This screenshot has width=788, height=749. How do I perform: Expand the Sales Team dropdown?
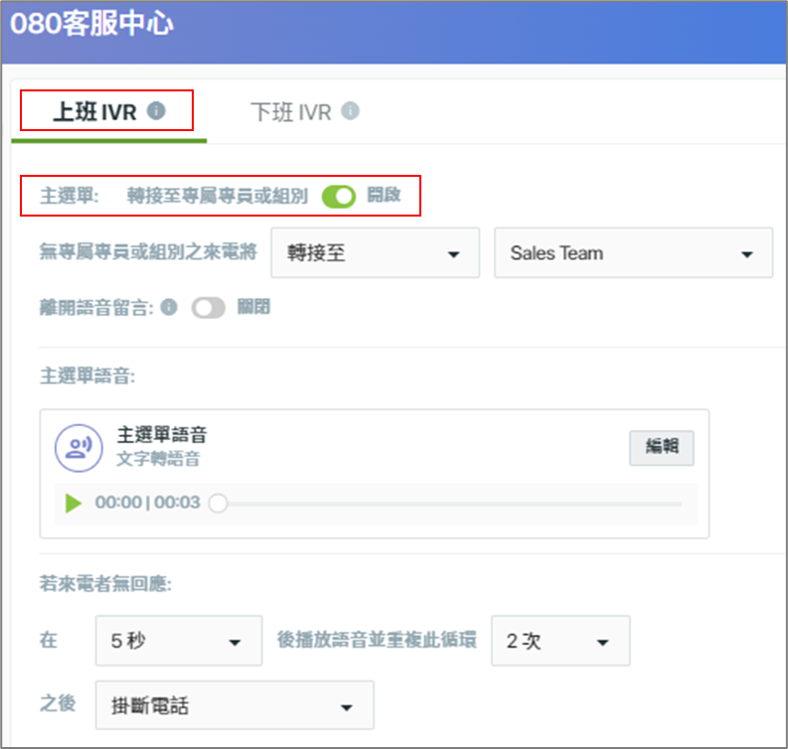(633, 252)
